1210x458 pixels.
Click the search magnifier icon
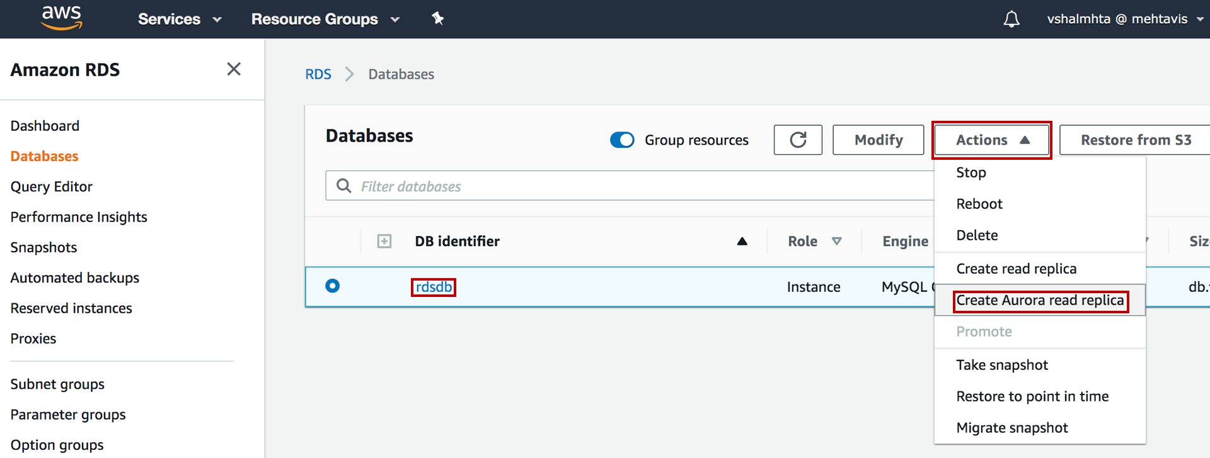click(344, 186)
